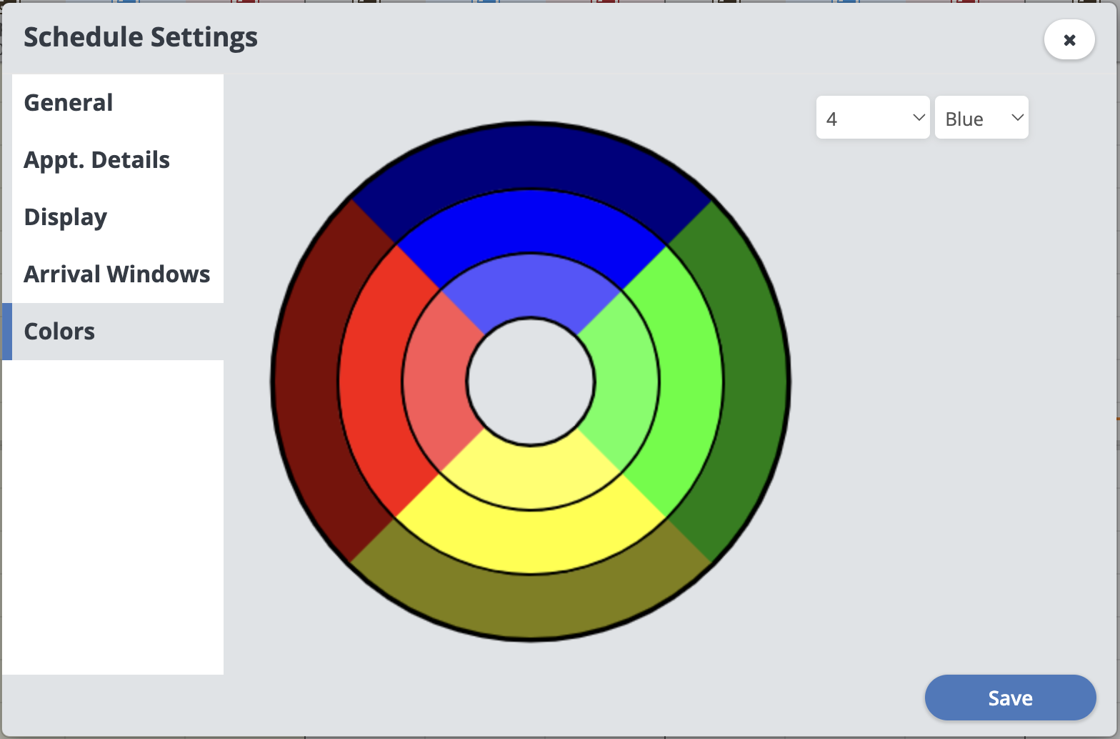Close the Schedule Settings dialog
This screenshot has height=739, width=1120.
tap(1069, 40)
